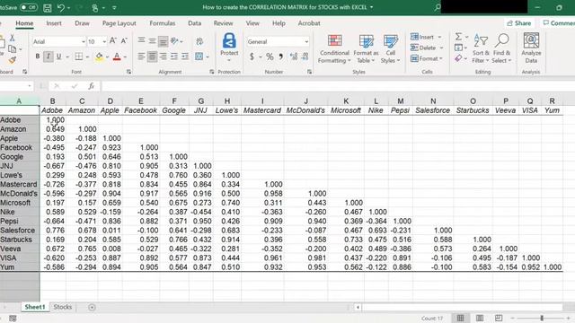Click the Increase Decimal icon
Screen dimensions: 575x323
point(294,57)
